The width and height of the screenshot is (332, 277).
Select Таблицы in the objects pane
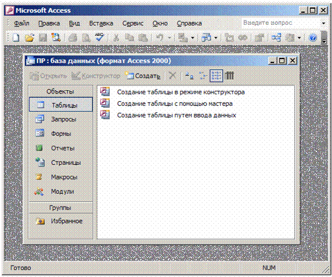click(x=61, y=105)
